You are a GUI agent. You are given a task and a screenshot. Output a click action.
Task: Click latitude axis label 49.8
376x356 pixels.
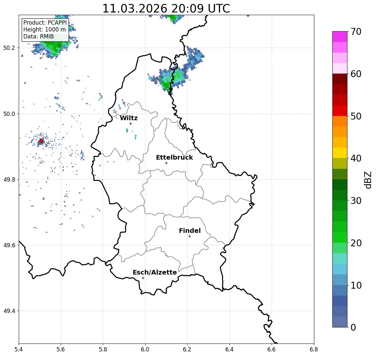(9, 179)
